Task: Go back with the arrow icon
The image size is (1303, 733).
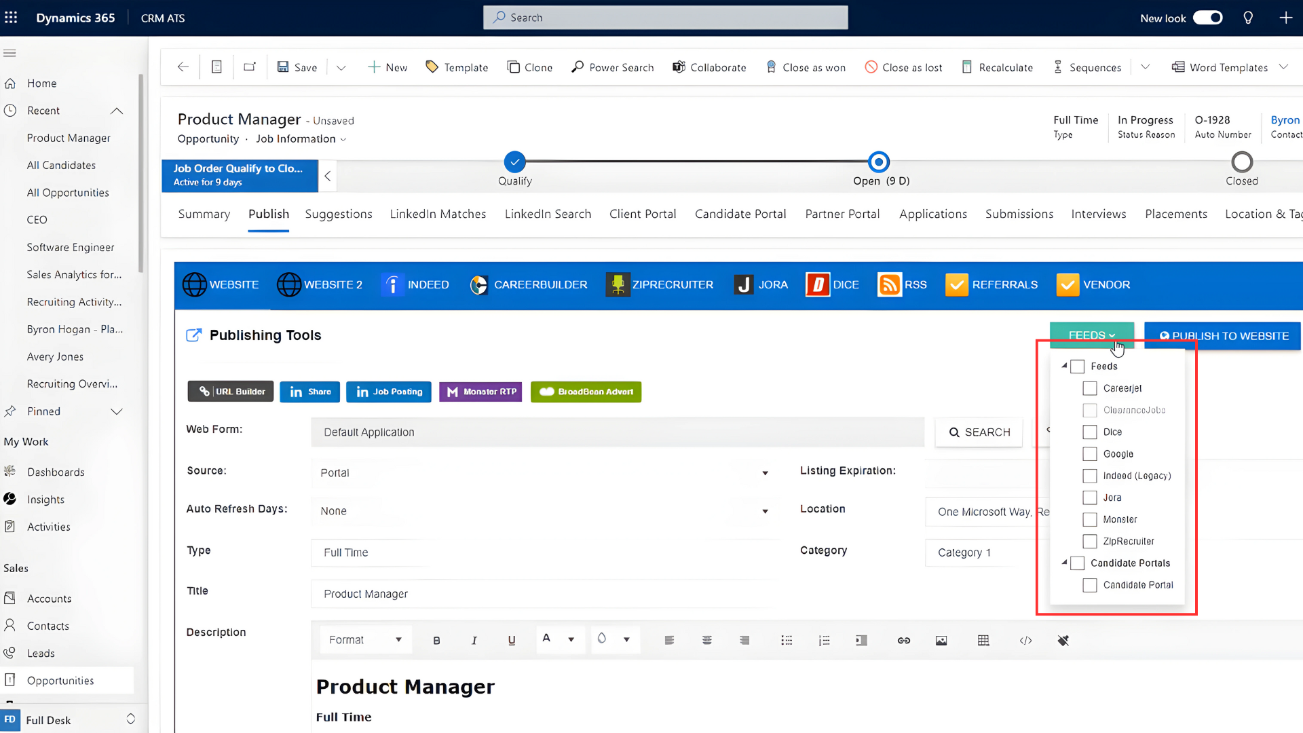Action: coord(183,67)
